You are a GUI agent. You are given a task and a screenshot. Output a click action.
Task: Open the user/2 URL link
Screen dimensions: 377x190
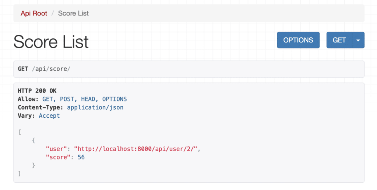coord(136,149)
